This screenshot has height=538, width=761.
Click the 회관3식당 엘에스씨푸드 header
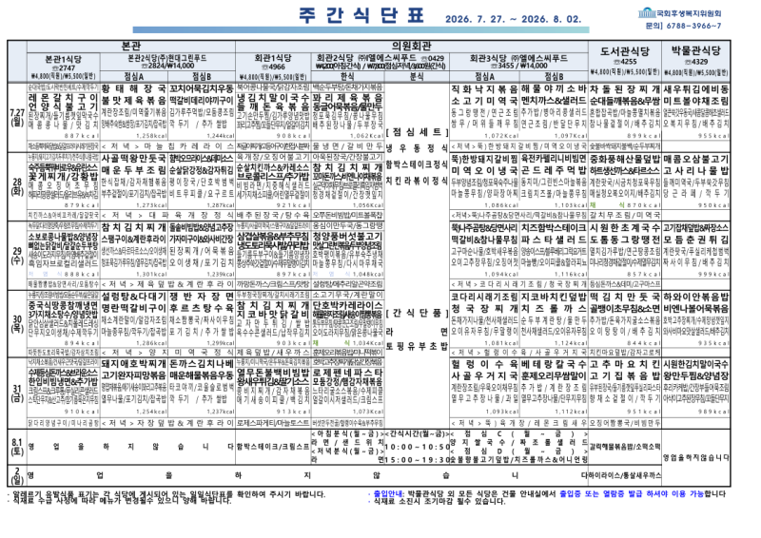tap(518, 62)
